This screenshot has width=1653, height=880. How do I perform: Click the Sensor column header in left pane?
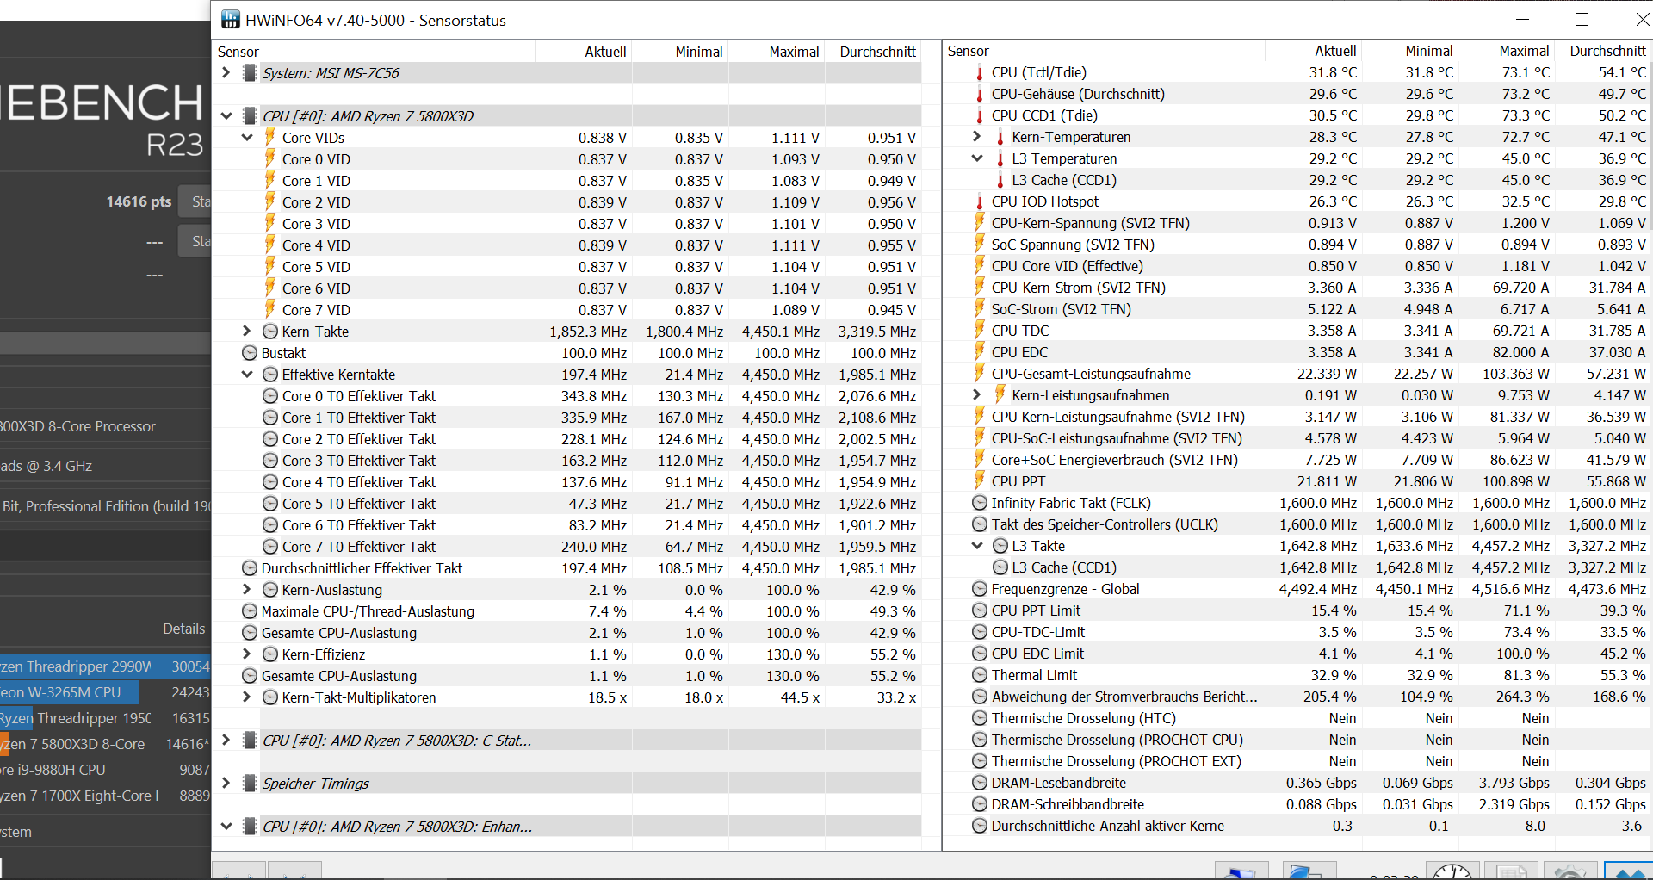point(375,52)
